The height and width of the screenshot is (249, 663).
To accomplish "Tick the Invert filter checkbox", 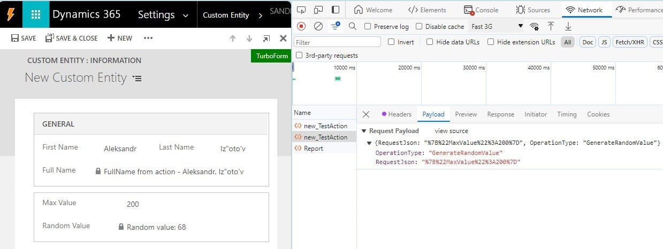I will pyautogui.click(x=391, y=42).
